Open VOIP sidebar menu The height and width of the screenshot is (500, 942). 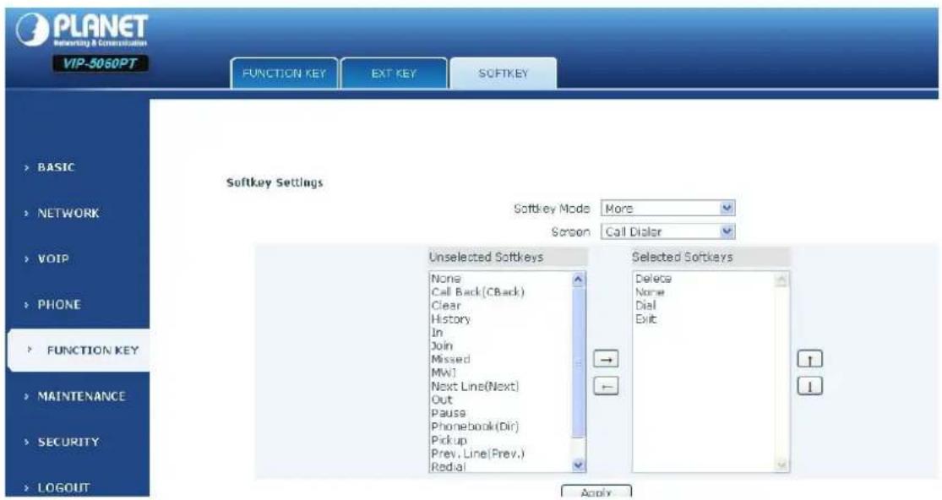pyautogui.click(x=53, y=258)
